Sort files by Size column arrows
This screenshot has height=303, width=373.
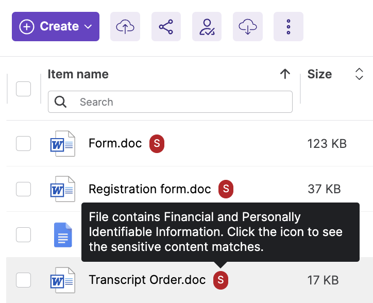[359, 74]
